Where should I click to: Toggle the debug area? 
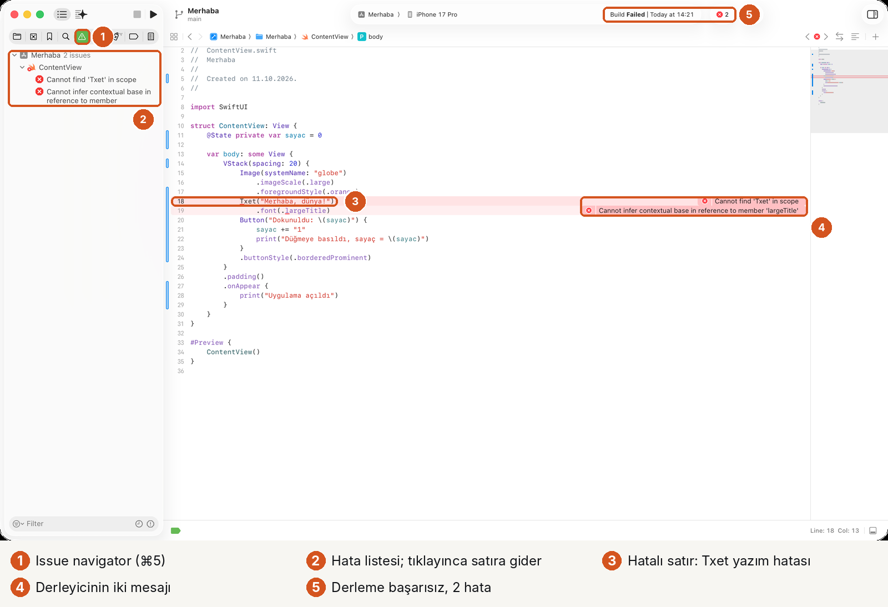[x=873, y=531]
